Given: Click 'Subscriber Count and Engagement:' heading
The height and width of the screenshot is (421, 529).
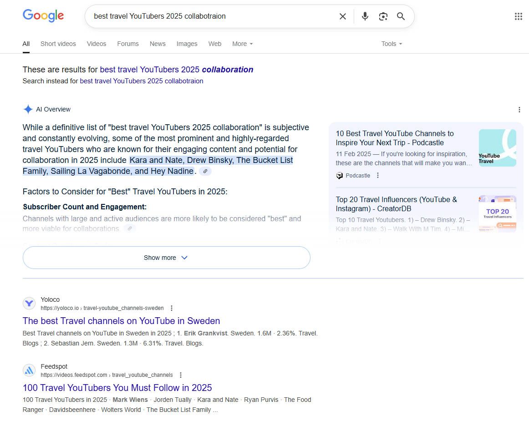Looking at the screenshot, I should click(x=85, y=207).
